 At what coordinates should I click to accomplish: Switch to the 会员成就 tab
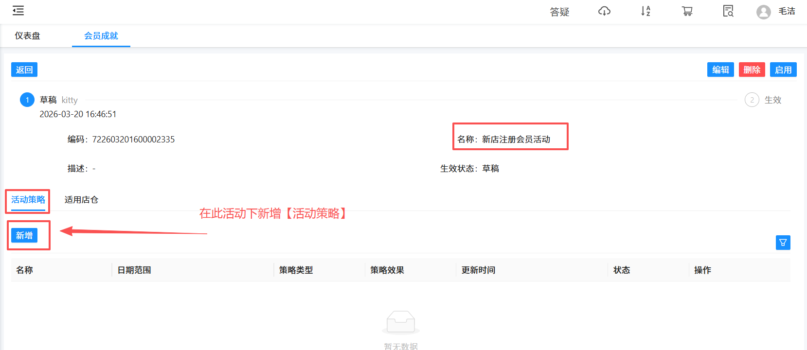(x=101, y=36)
